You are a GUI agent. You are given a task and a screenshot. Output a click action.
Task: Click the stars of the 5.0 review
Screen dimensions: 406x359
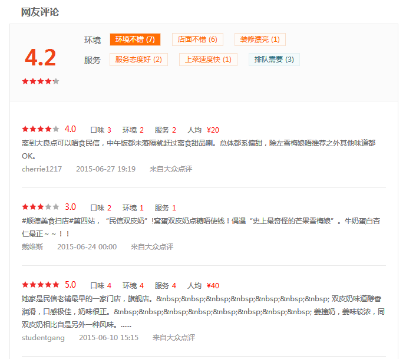(x=41, y=285)
